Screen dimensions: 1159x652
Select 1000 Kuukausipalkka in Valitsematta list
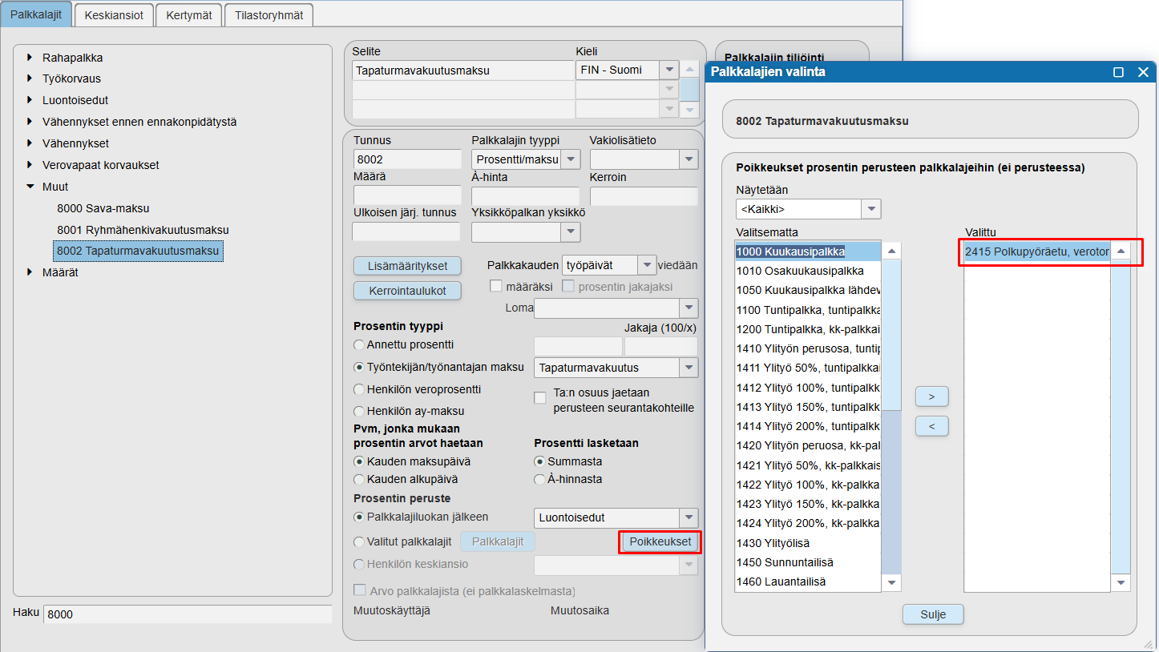pos(808,251)
